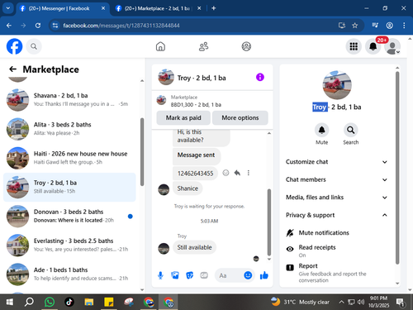Search in conversation via magnifier icon
This screenshot has width=413, height=310.
coord(350,130)
